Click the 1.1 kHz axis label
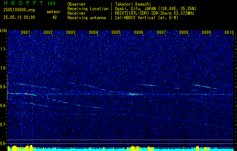This screenshot has width=237, height=151. [3, 49]
